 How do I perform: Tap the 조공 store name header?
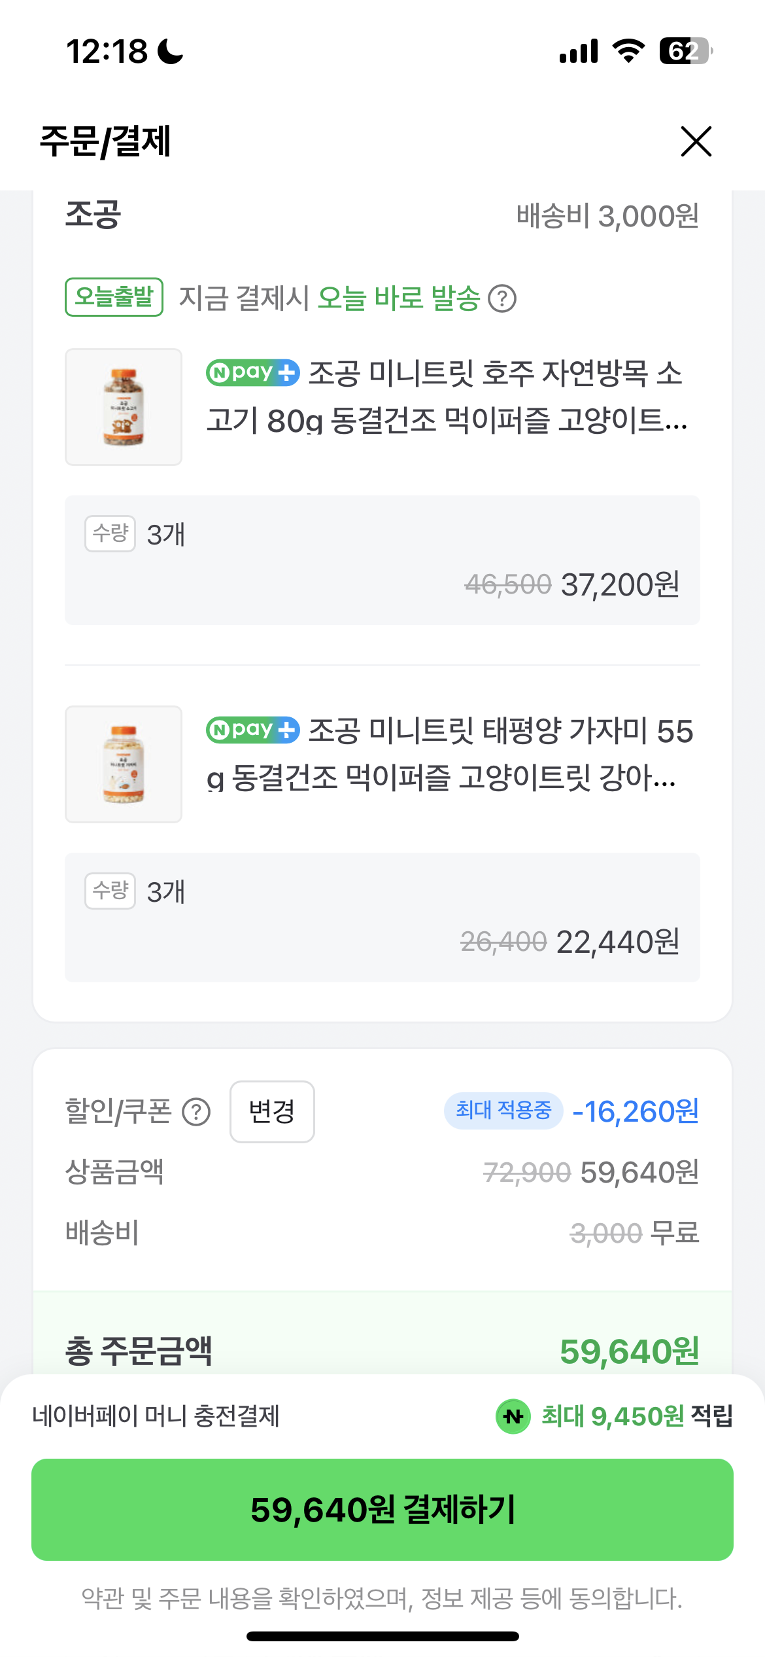(93, 215)
